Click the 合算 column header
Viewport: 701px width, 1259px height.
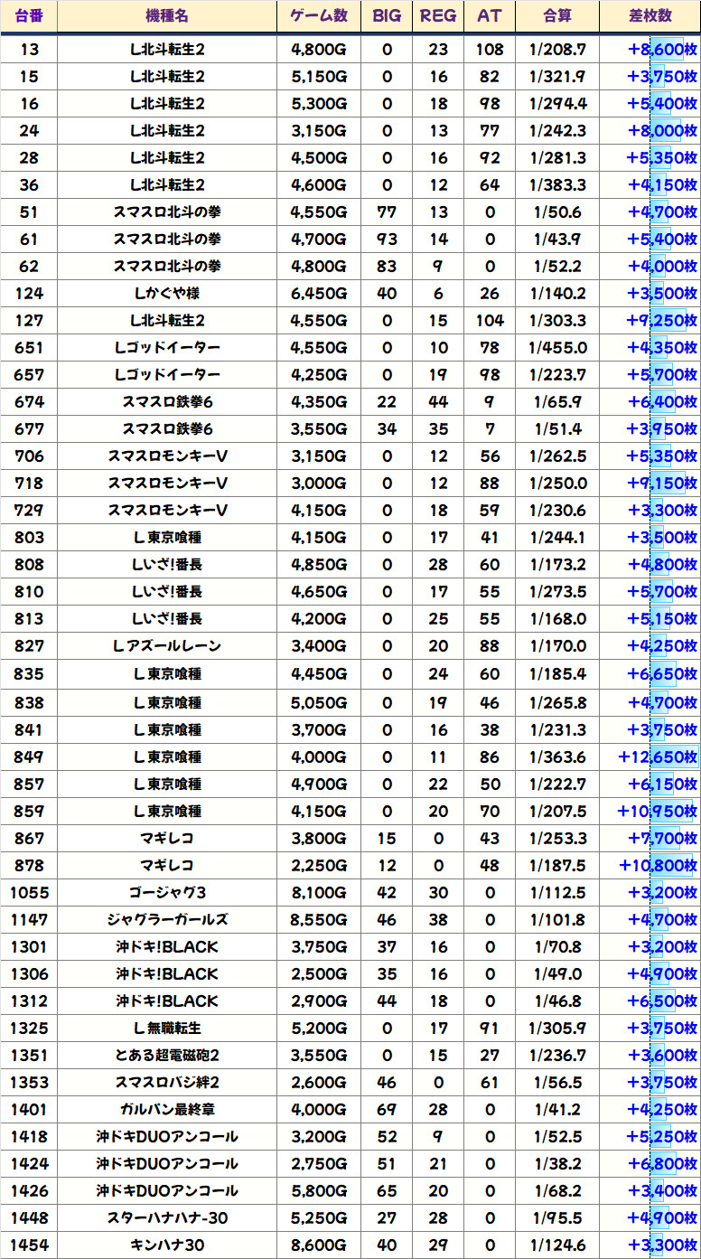557,16
